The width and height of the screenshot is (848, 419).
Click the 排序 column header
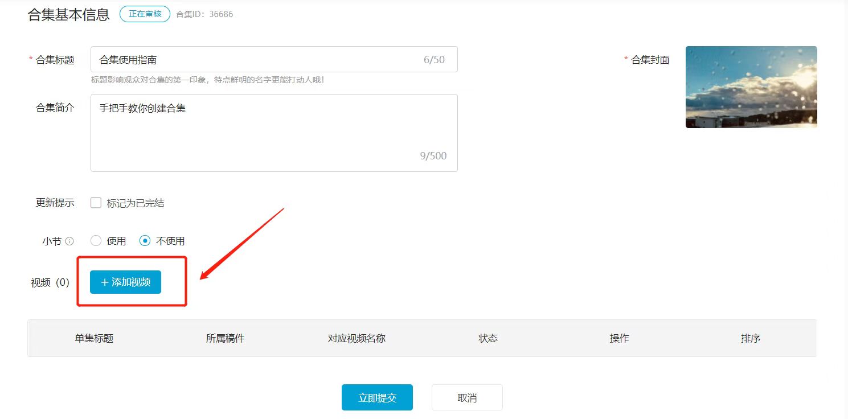pyautogui.click(x=751, y=338)
